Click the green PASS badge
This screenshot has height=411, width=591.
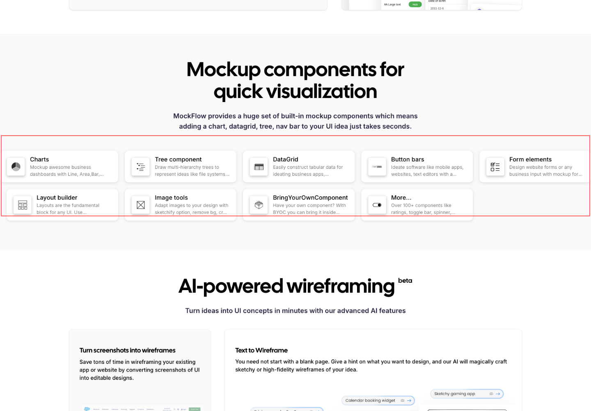pyautogui.click(x=415, y=5)
